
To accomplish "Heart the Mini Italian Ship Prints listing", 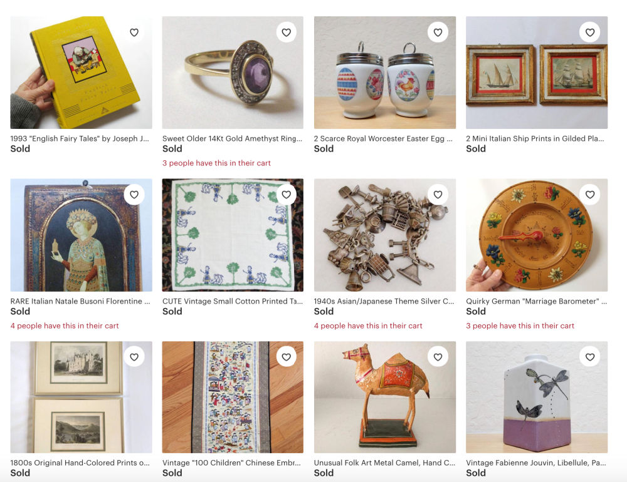I will pos(590,33).
